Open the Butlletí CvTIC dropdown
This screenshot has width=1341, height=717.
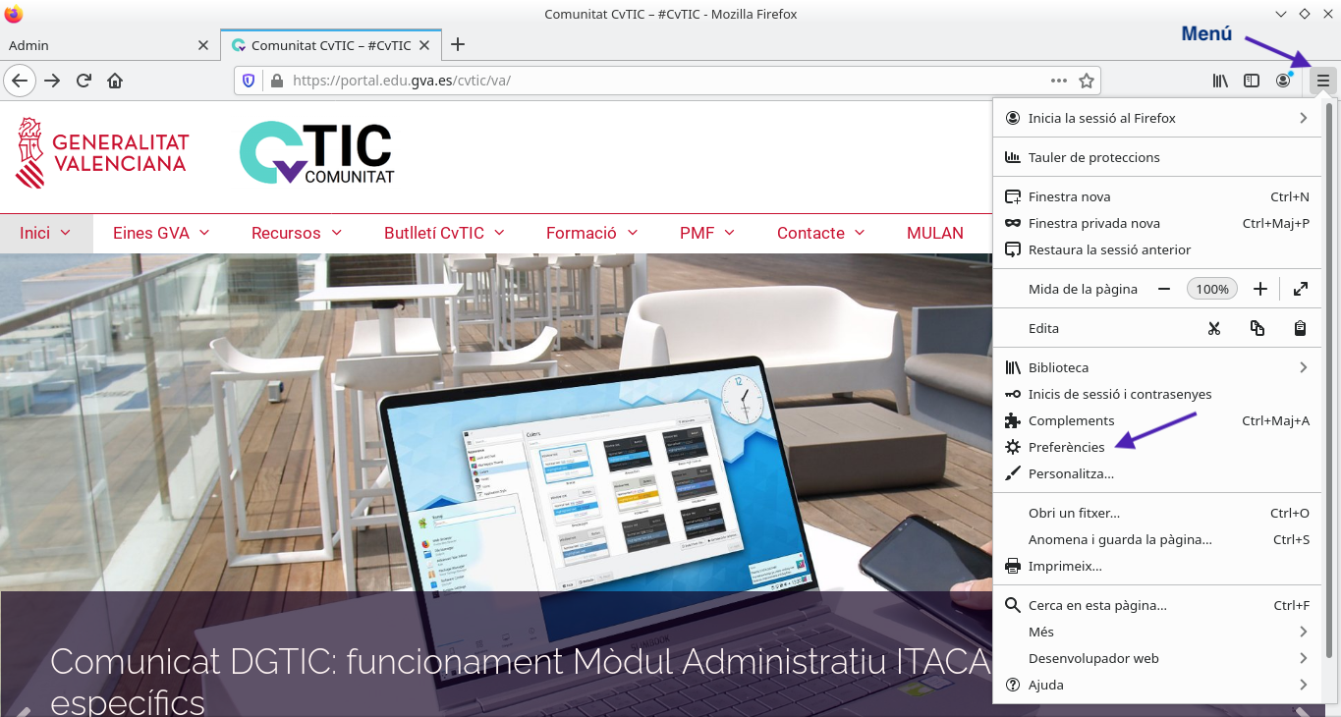pyautogui.click(x=445, y=233)
